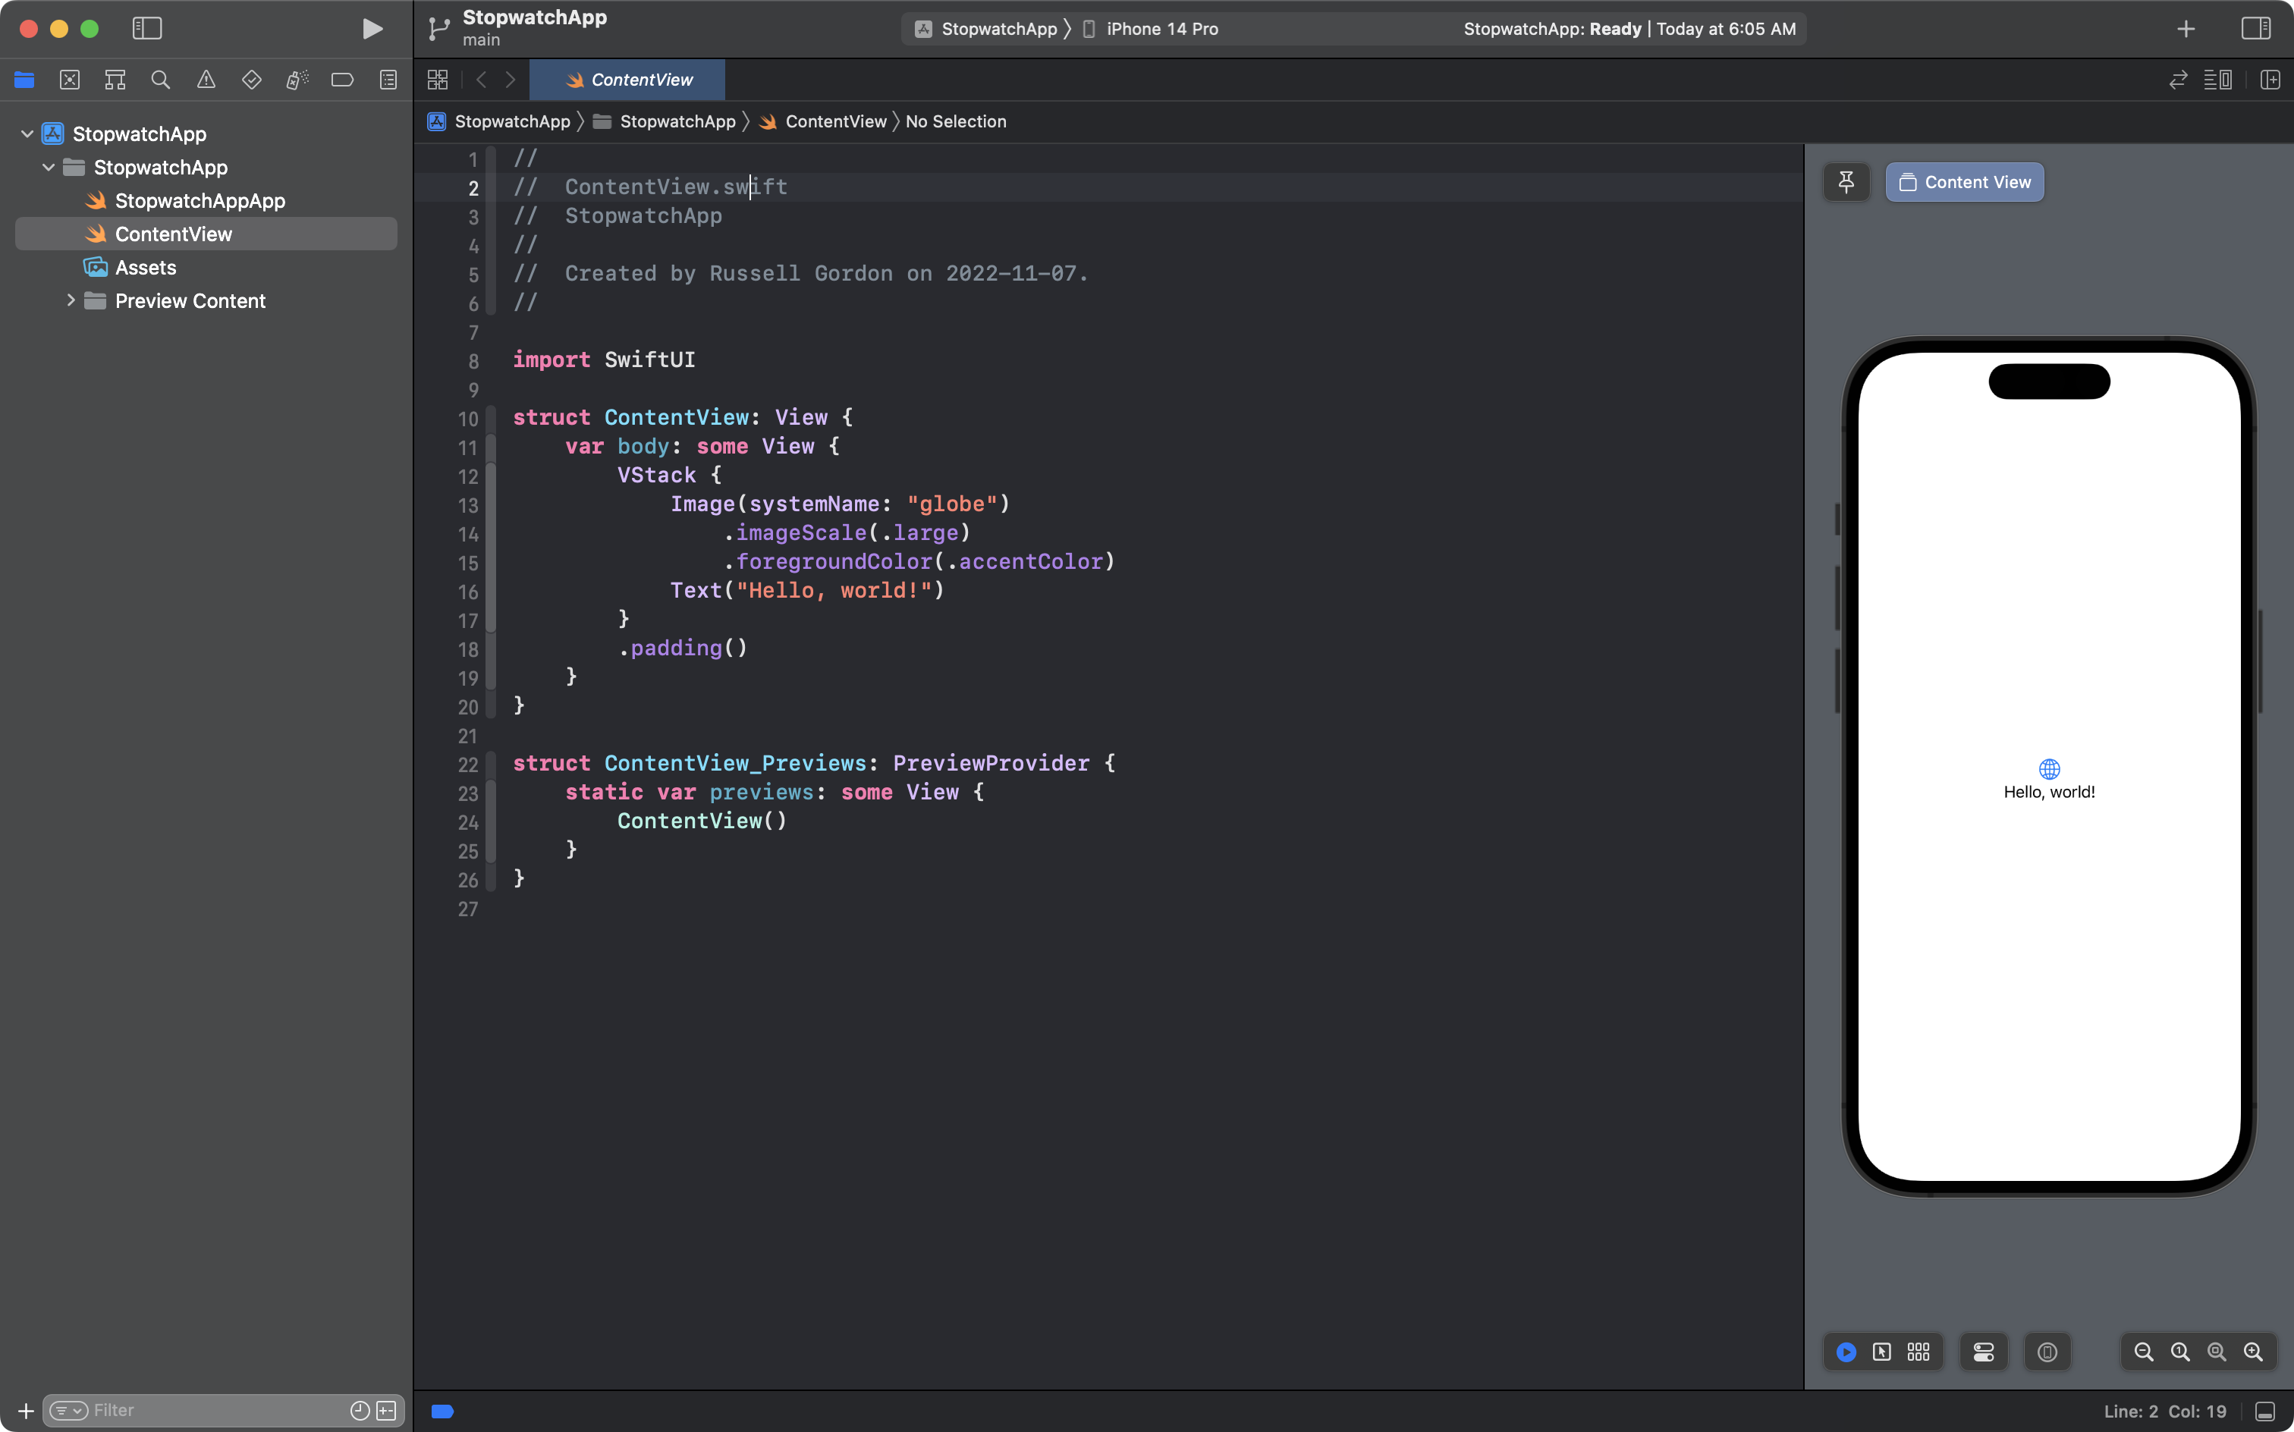2294x1432 pixels.
Task: Open iPhone 14 Pro destination selector
Action: pyautogui.click(x=1161, y=28)
